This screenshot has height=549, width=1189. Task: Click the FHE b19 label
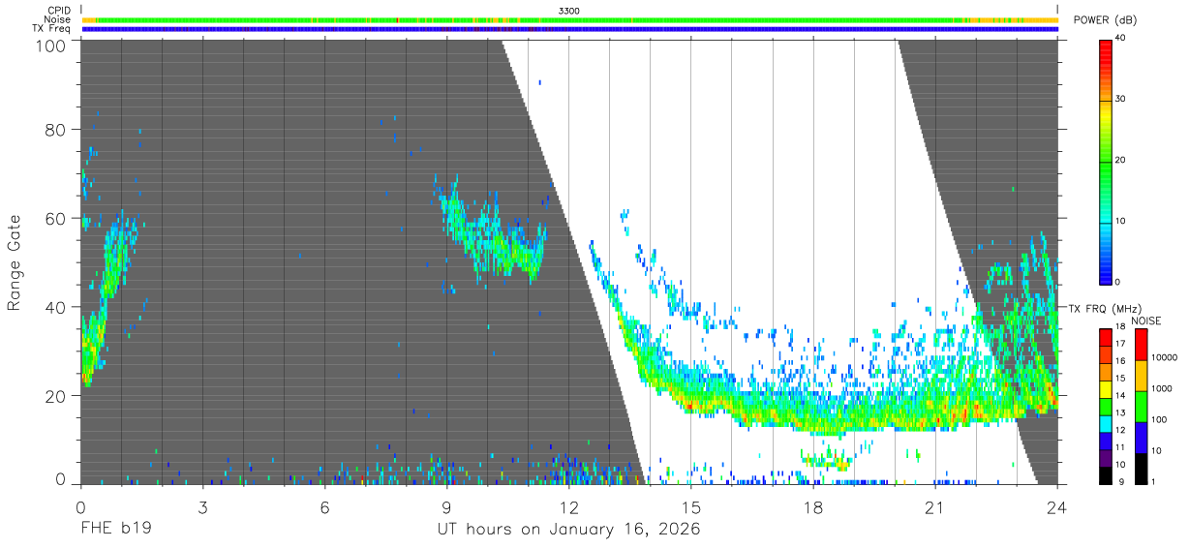pos(114,529)
